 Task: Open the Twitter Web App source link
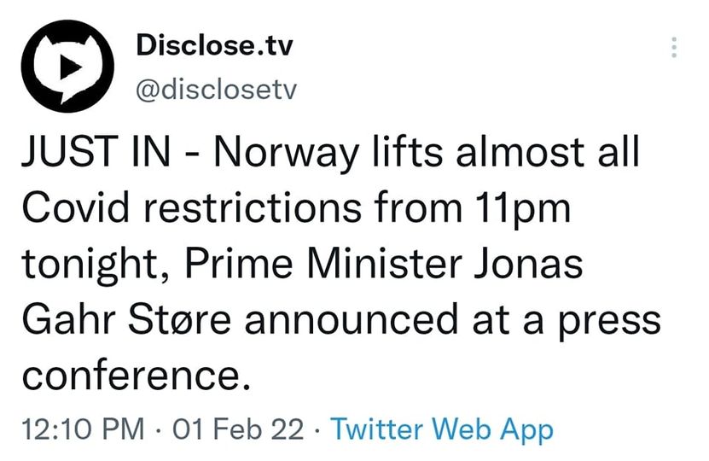pyautogui.click(x=442, y=429)
